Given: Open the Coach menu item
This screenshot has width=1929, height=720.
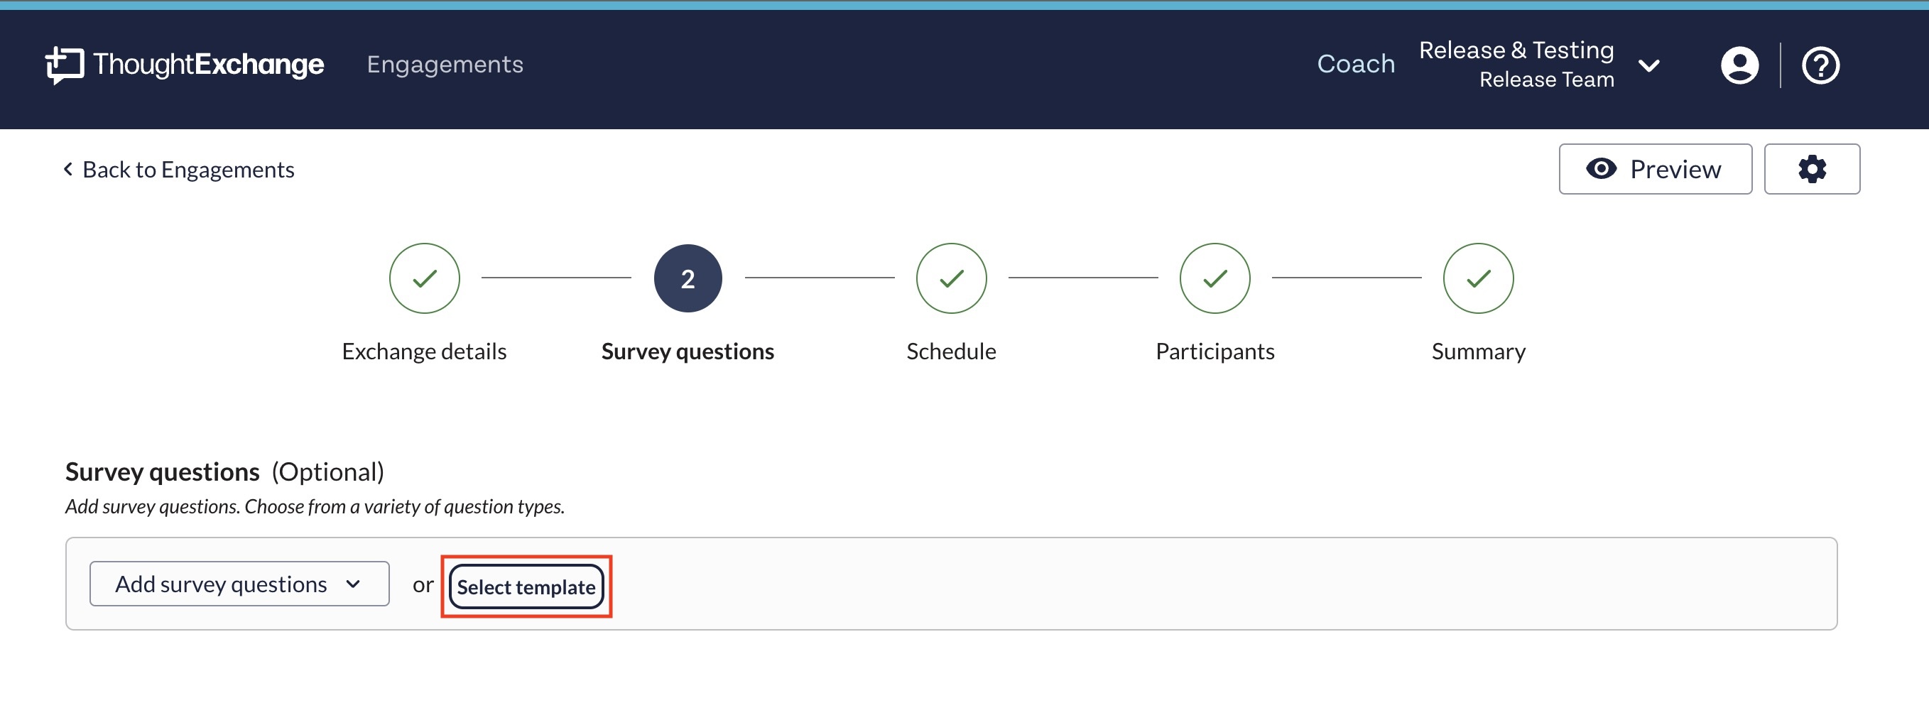Looking at the screenshot, I should [1355, 65].
